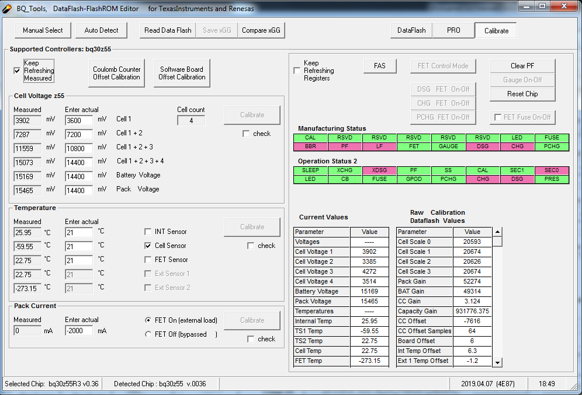Click the SLEEP flag in Operation Status 2
Viewport: 582px width, 395px height.
click(310, 170)
